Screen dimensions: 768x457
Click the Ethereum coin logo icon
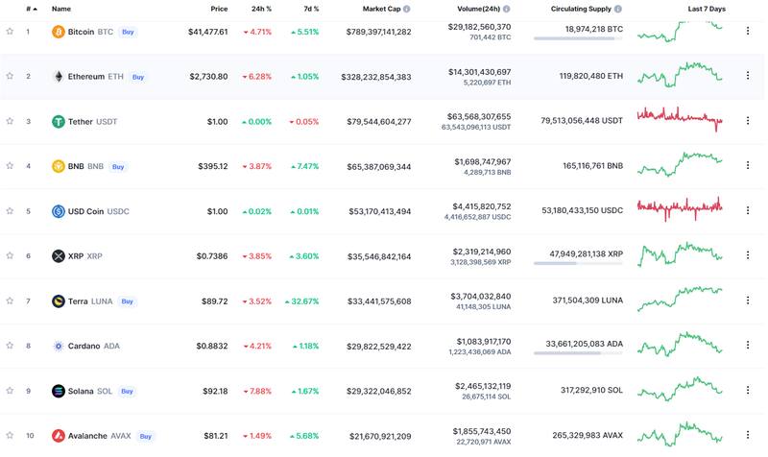coord(59,77)
